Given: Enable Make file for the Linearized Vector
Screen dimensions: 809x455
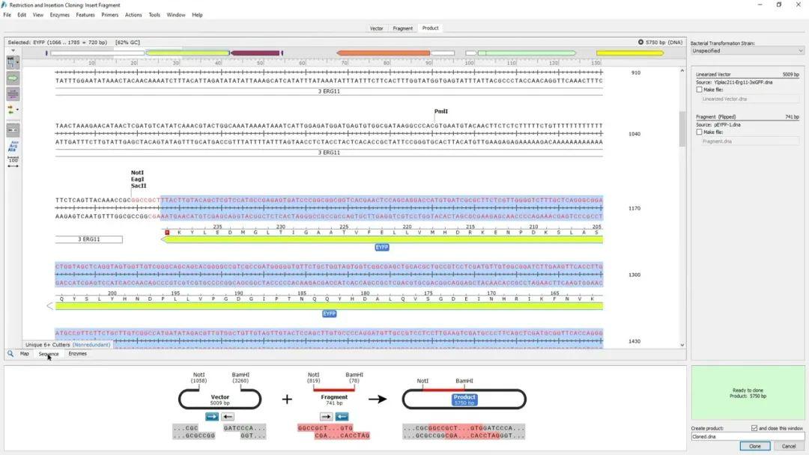Looking at the screenshot, I should 698,91.
